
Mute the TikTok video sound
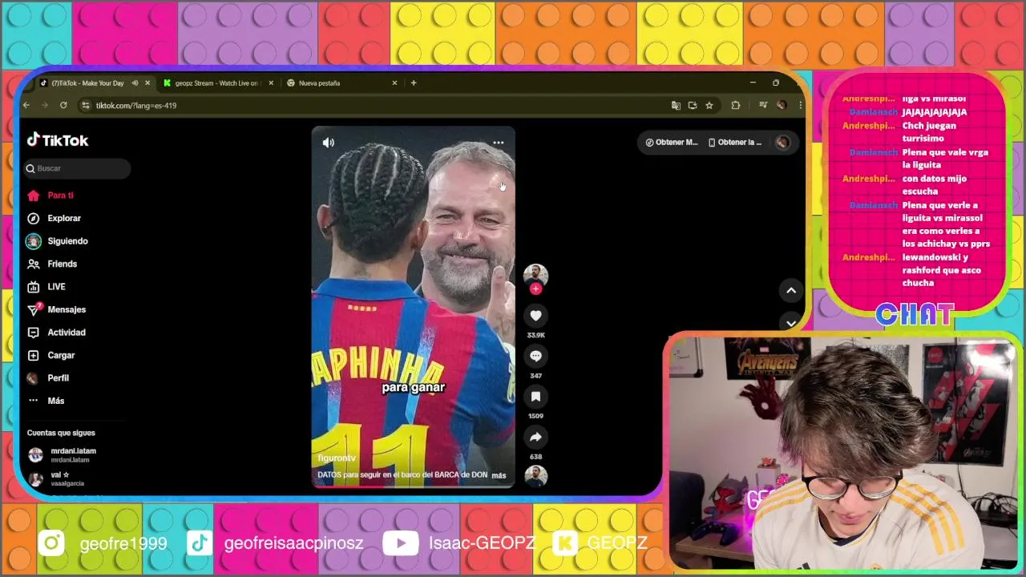[328, 143]
